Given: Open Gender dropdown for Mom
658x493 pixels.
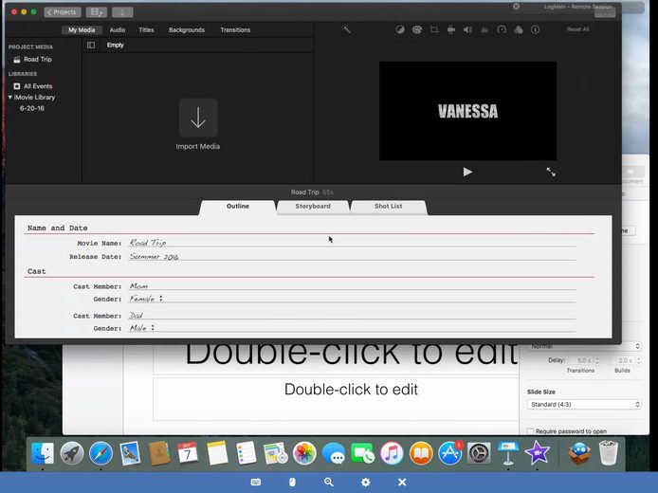Looking at the screenshot, I should pos(146,299).
